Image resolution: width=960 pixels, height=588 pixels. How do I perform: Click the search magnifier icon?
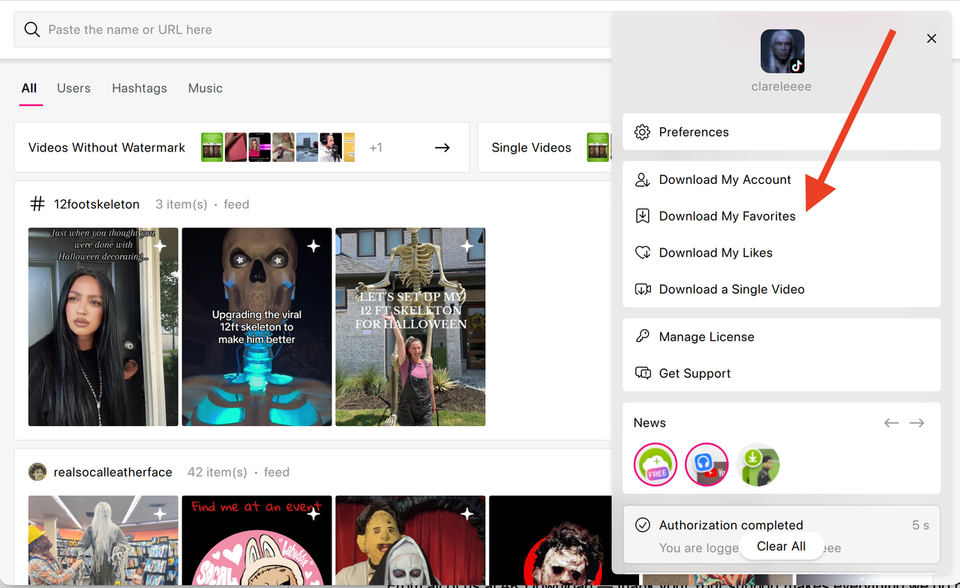pos(31,30)
